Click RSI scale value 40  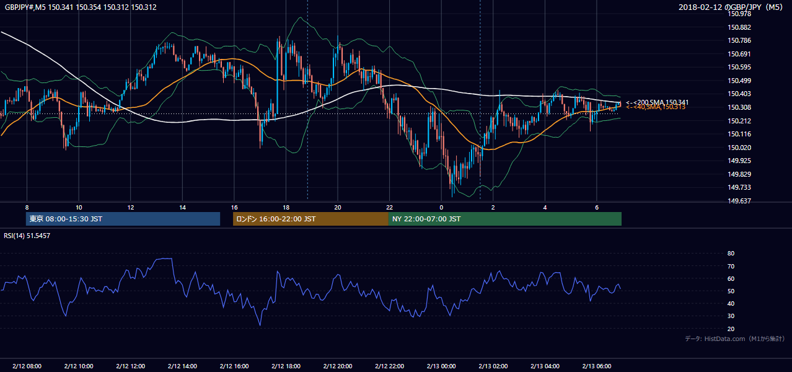point(731,303)
